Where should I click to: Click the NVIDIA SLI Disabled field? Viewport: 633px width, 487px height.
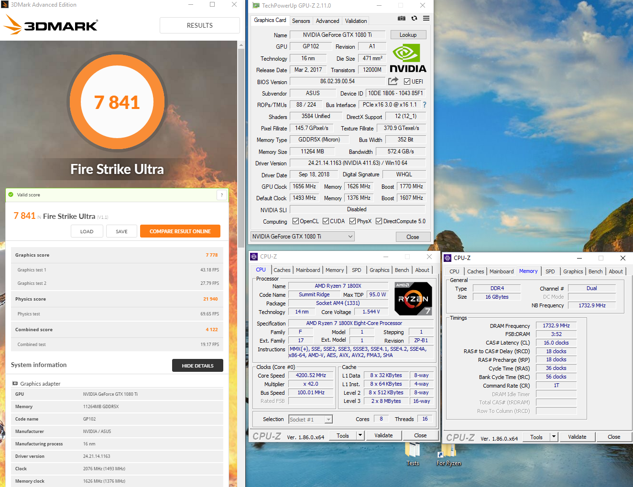tap(357, 209)
